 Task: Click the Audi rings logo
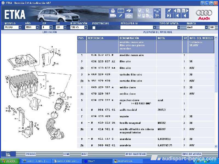tap(204, 13)
